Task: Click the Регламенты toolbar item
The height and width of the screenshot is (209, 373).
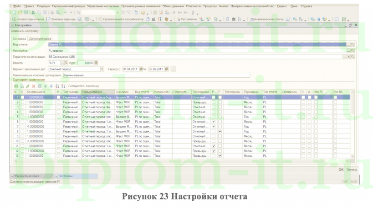Action: click(187, 19)
